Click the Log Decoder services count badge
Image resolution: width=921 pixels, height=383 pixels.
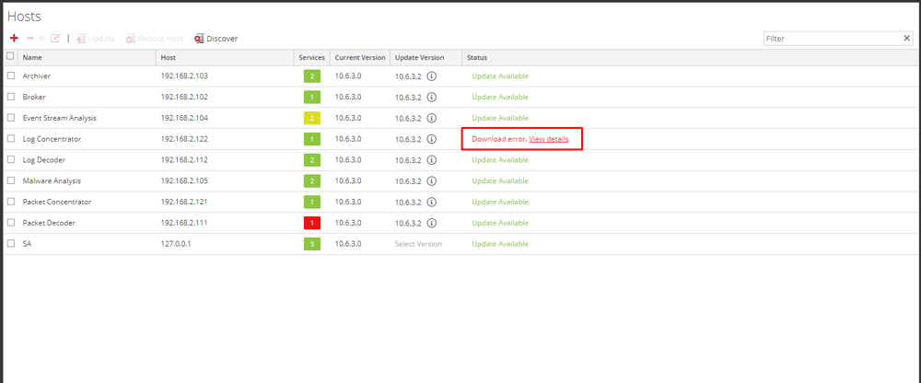312,160
